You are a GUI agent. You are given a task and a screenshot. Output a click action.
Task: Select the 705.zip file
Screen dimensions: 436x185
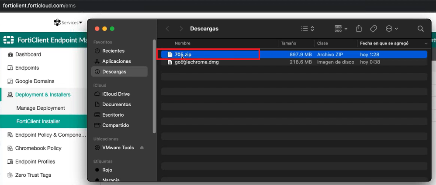pyautogui.click(x=294, y=54)
